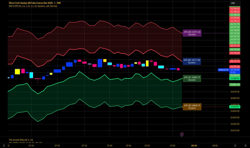Click the red 24,756.25 price label

point(235,21)
